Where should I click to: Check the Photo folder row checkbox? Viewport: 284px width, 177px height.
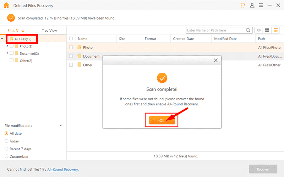[x=71, y=47]
